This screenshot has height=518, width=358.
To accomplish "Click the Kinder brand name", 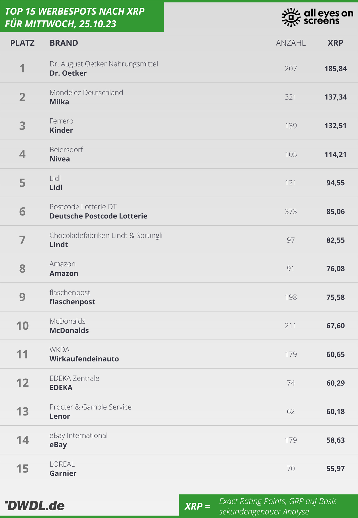I will [x=61, y=130].
